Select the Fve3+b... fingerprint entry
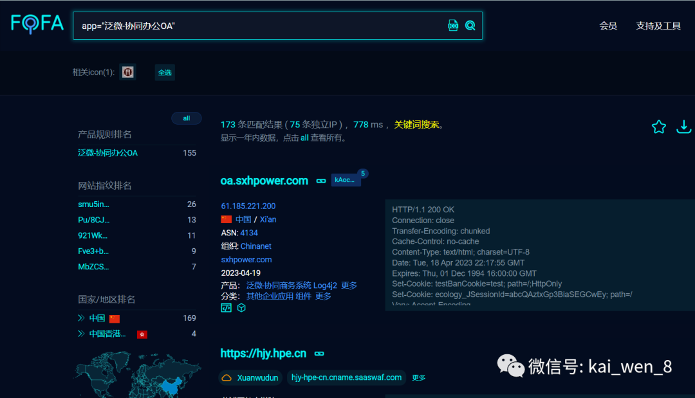The image size is (695, 398). click(x=93, y=251)
